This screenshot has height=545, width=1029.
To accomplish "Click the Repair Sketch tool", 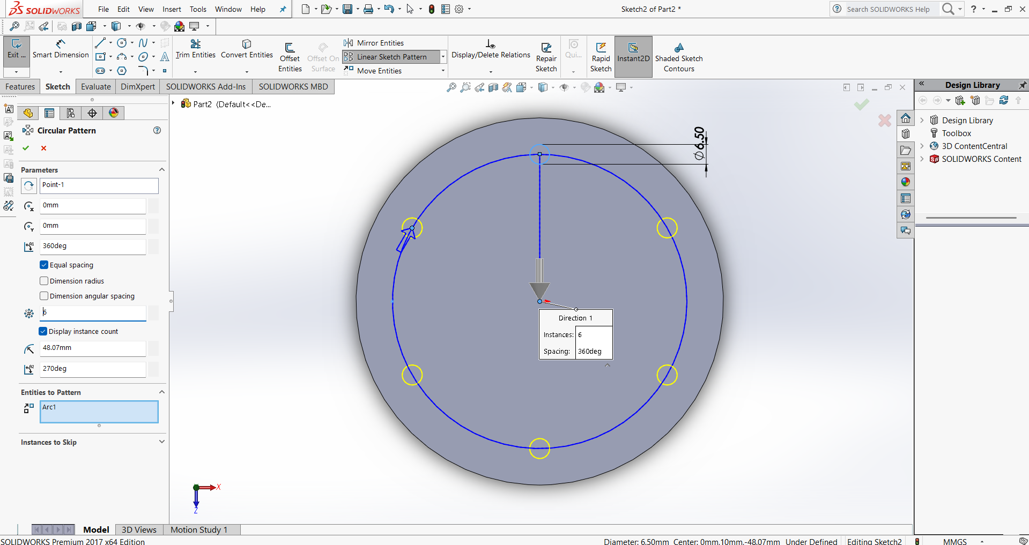I will pos(546,57).
